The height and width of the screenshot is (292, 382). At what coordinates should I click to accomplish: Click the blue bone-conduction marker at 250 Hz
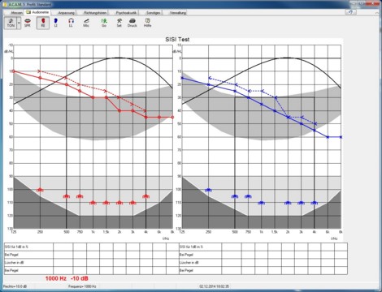(210, 78)
